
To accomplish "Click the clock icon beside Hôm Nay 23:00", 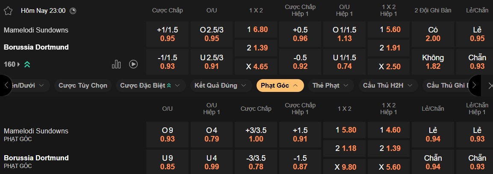I will click(x=73, y=11).
